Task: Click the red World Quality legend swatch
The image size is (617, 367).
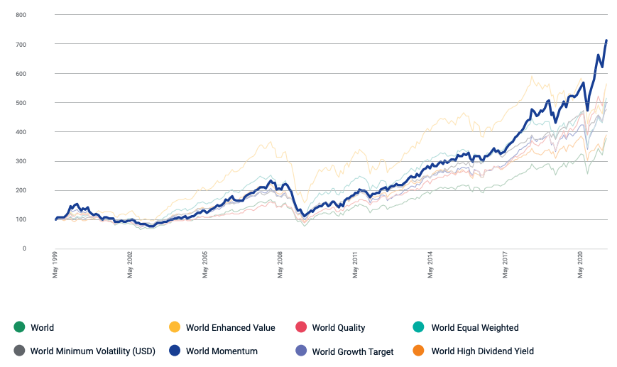Action: click(x=301, y=327)
